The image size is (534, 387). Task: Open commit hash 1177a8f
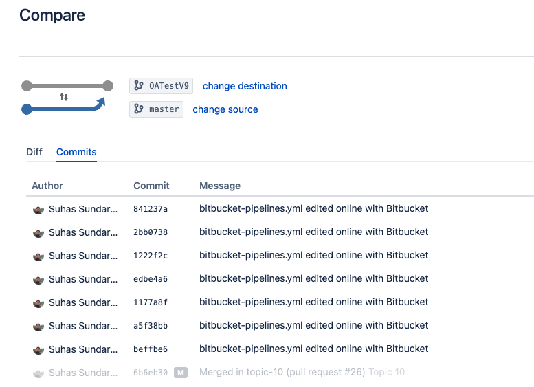pyautogui.click(x=151, y=302)
